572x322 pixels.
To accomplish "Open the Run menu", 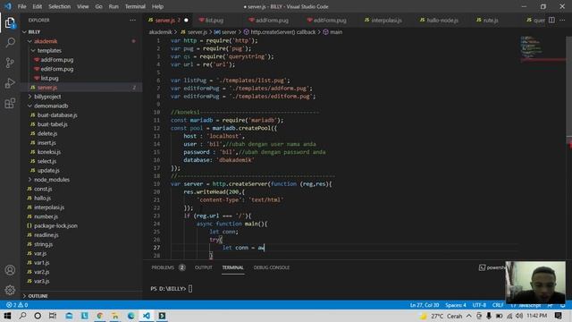I will 114,6.
